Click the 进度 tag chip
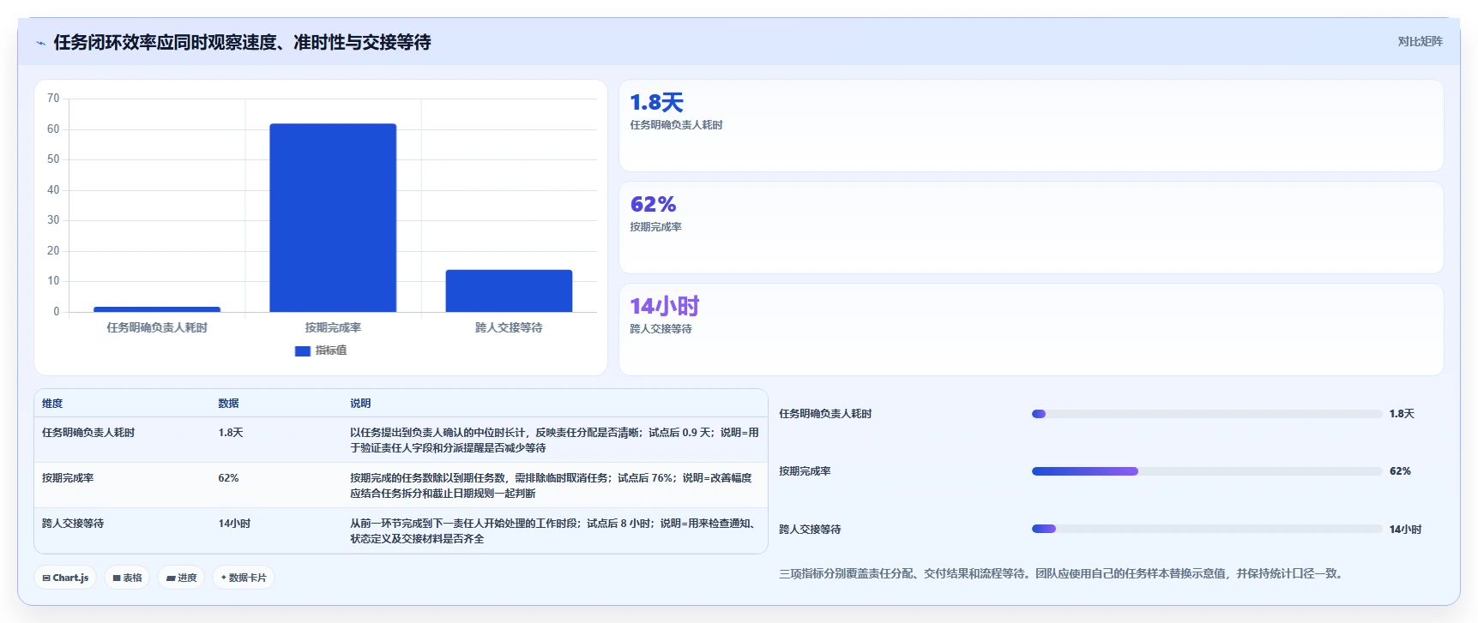This screenshot has height=623, width=1478. (x=181, y=578)
